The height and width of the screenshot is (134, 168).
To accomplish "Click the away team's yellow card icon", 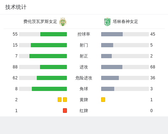I will 103,100.
